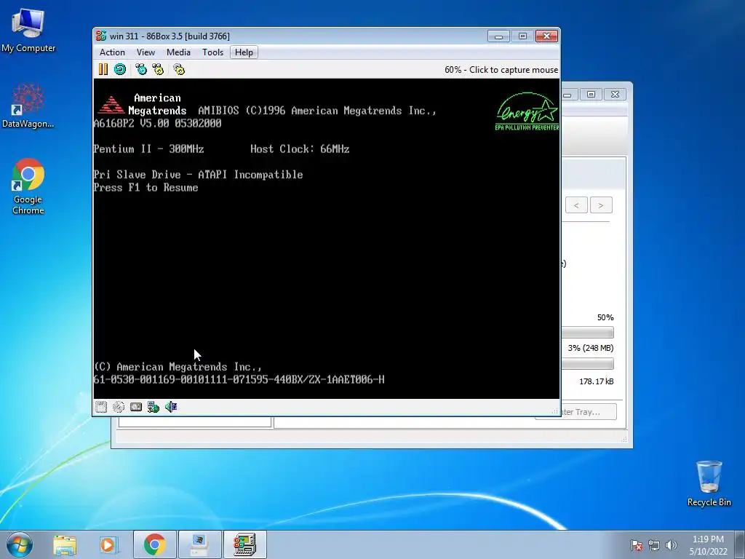Click the CD-ROM drive status bar icon
This screenshot has width=745, height=559.
[119, 407]
